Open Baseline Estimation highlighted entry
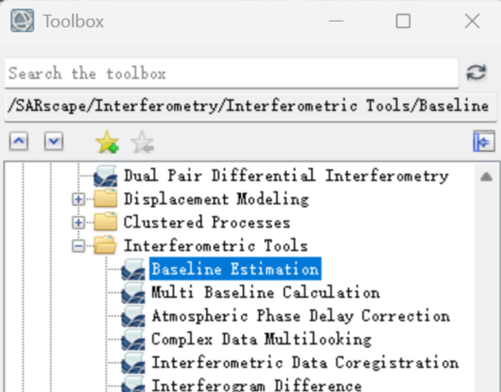Viewport: 501px width, 392px height. click(235, 269)
